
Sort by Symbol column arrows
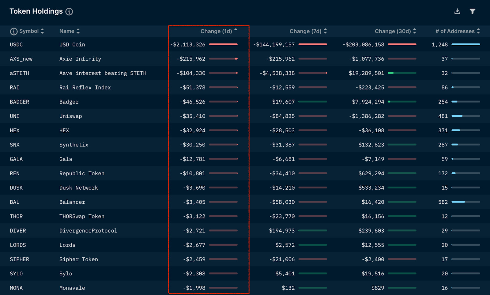point(42,31)
